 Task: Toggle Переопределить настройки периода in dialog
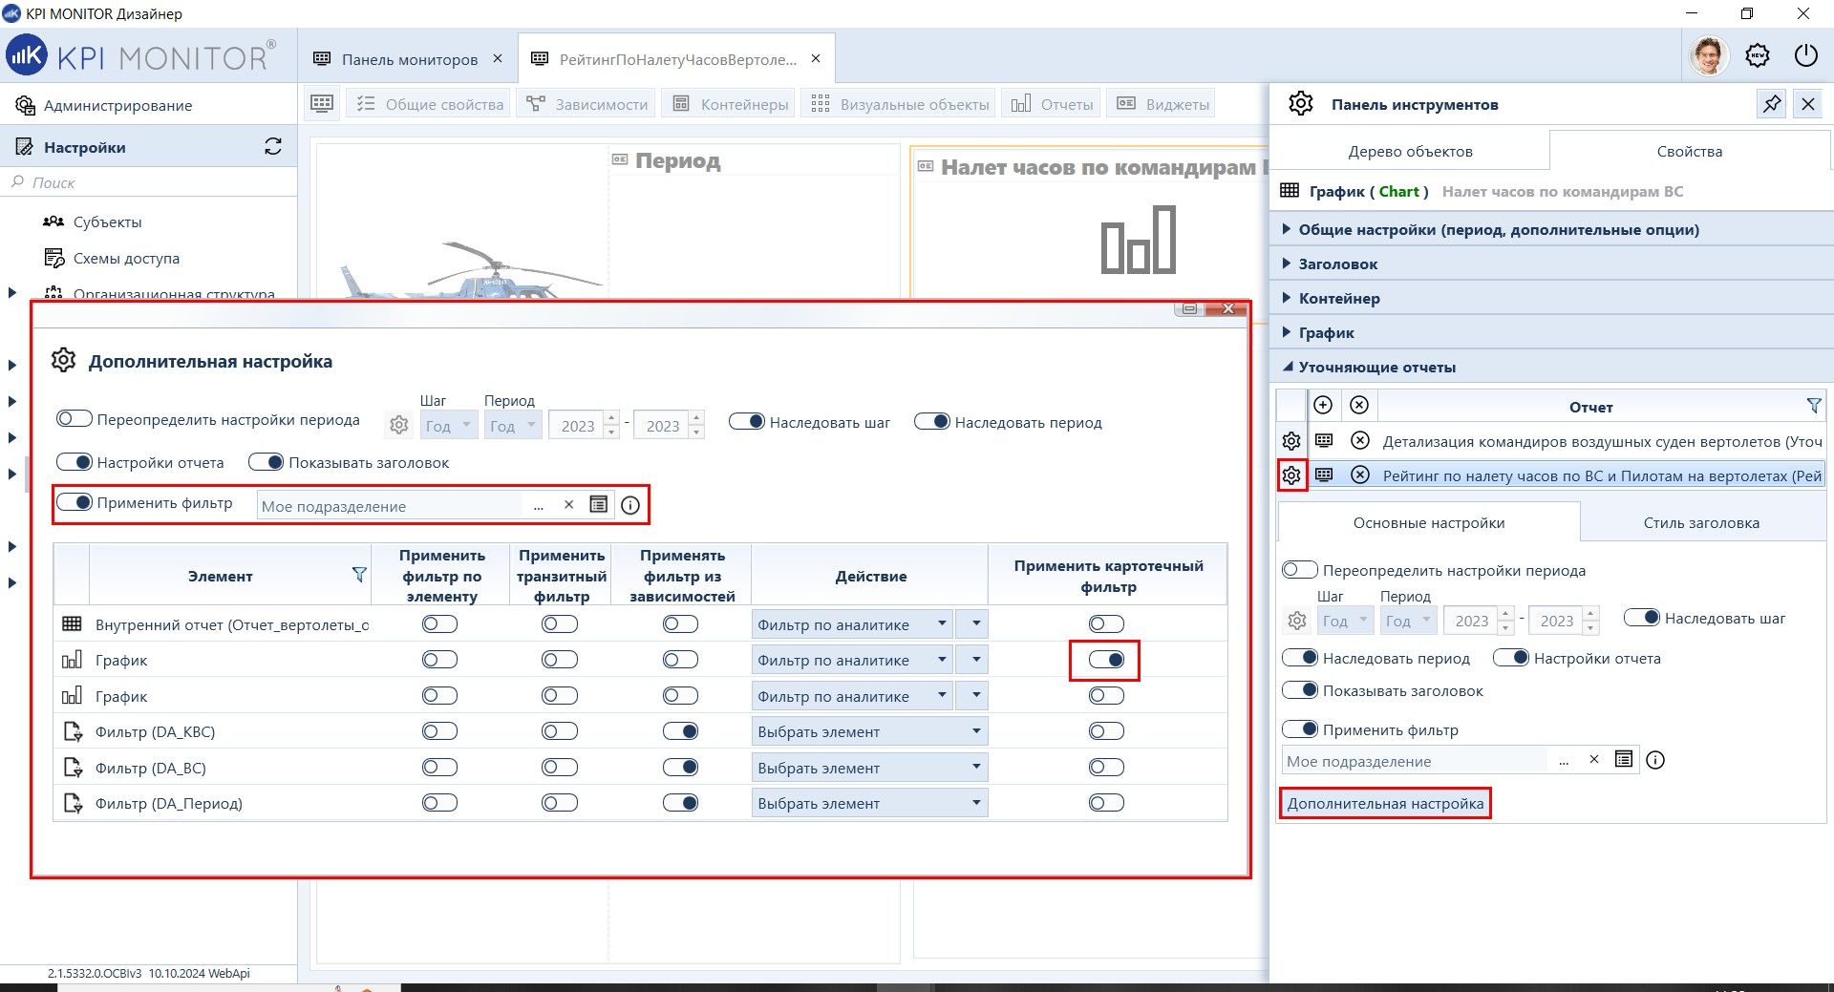point(74,419)
